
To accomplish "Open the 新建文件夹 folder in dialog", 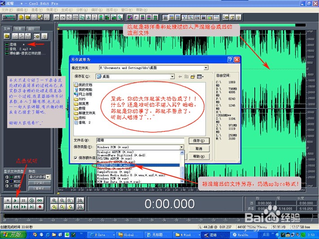I will pyautogui.click(x=85, y=113).
